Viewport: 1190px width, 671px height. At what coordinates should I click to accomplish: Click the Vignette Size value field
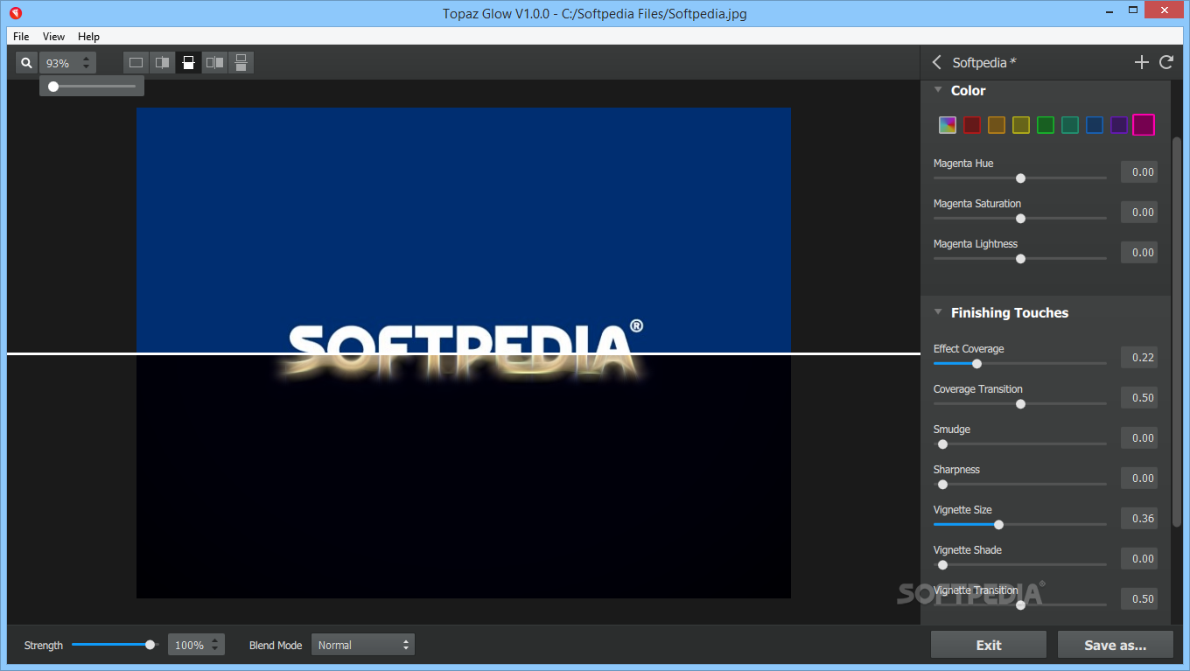1139,519
